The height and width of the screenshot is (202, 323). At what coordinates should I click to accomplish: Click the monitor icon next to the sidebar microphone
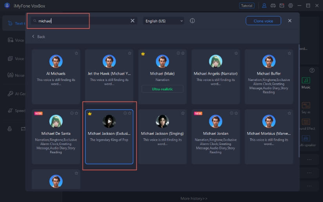23,129
